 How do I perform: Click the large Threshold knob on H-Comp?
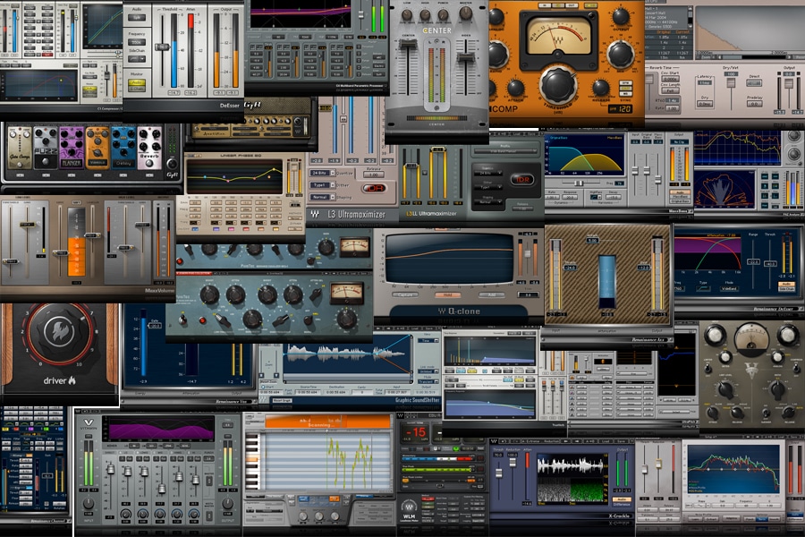(x=559, y=85)
